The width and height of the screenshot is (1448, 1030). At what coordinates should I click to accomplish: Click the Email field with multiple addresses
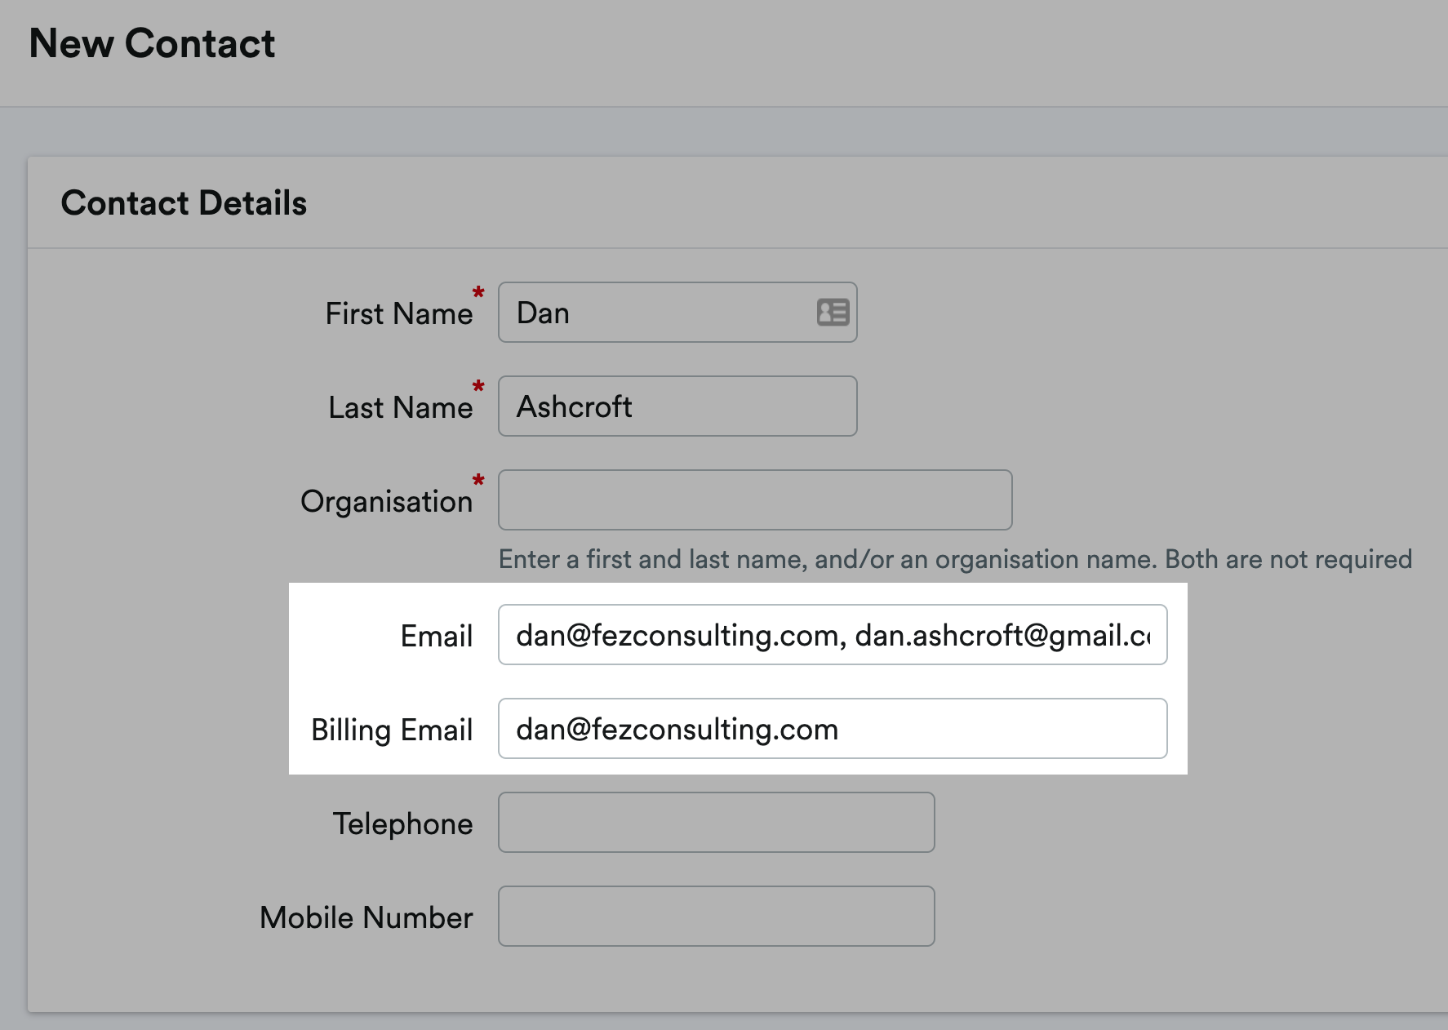coord(833,635)
